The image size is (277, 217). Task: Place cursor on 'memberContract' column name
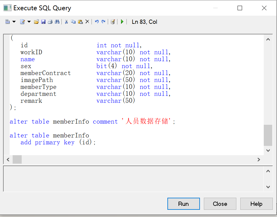(x=45, y=73)
